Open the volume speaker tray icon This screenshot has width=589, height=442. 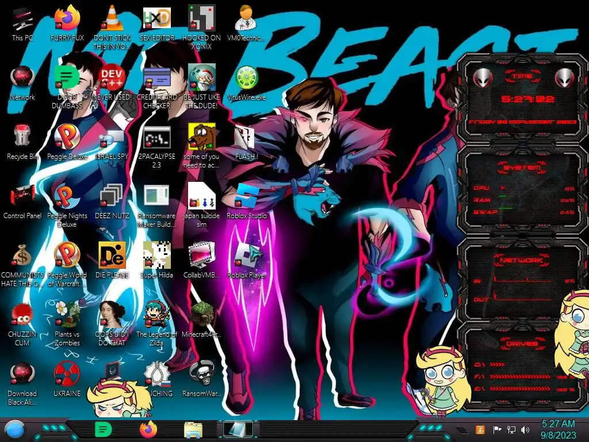tap(525, 429)
